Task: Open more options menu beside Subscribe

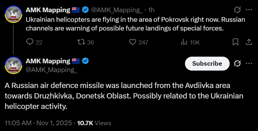Action: click(x=249, y=63)
